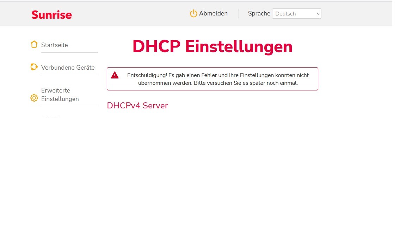Click the DHCP Einstellungen page heading
This screenshot has width=406, height=228.
tap(212, 46)
